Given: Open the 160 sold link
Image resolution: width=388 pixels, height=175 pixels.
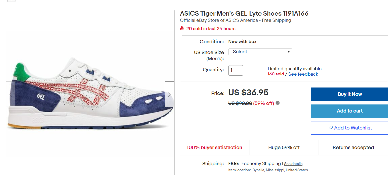Looking at the screenshot, I should click(x=276, y=74).
